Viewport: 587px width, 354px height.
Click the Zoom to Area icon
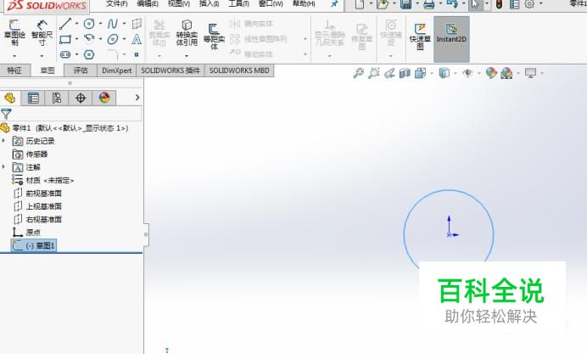[x=373, y=73]
